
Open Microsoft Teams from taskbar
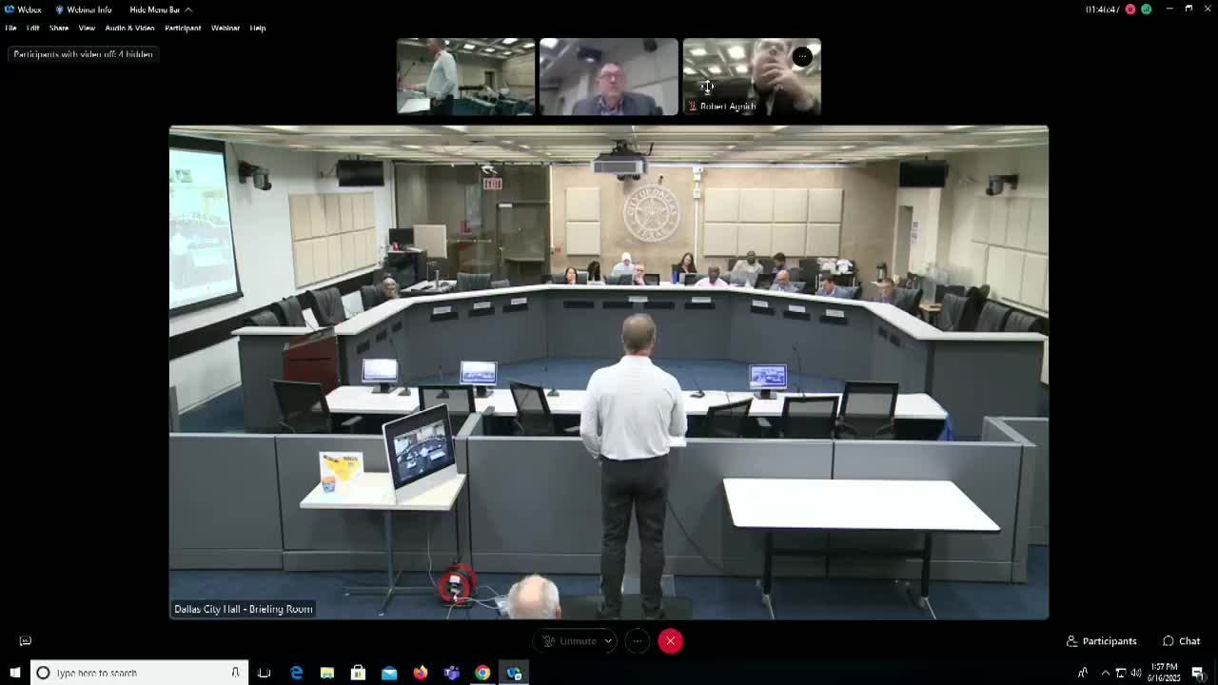click(x=451, y=673)
